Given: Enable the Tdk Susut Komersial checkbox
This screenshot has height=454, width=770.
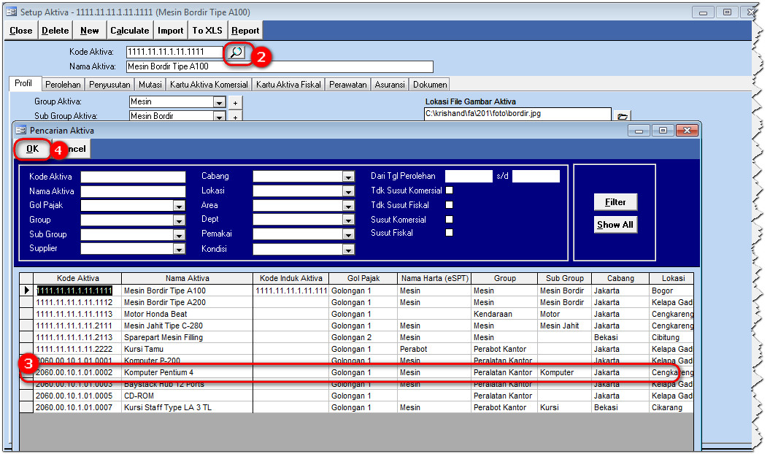Looking at the screenshot, I should 450,191.
